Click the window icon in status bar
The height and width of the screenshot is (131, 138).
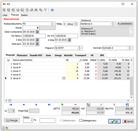coord(3,128)
